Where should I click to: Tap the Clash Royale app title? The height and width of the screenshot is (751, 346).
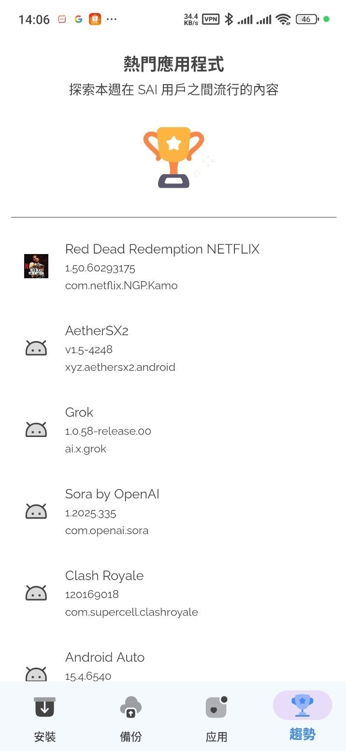[104, 576]
